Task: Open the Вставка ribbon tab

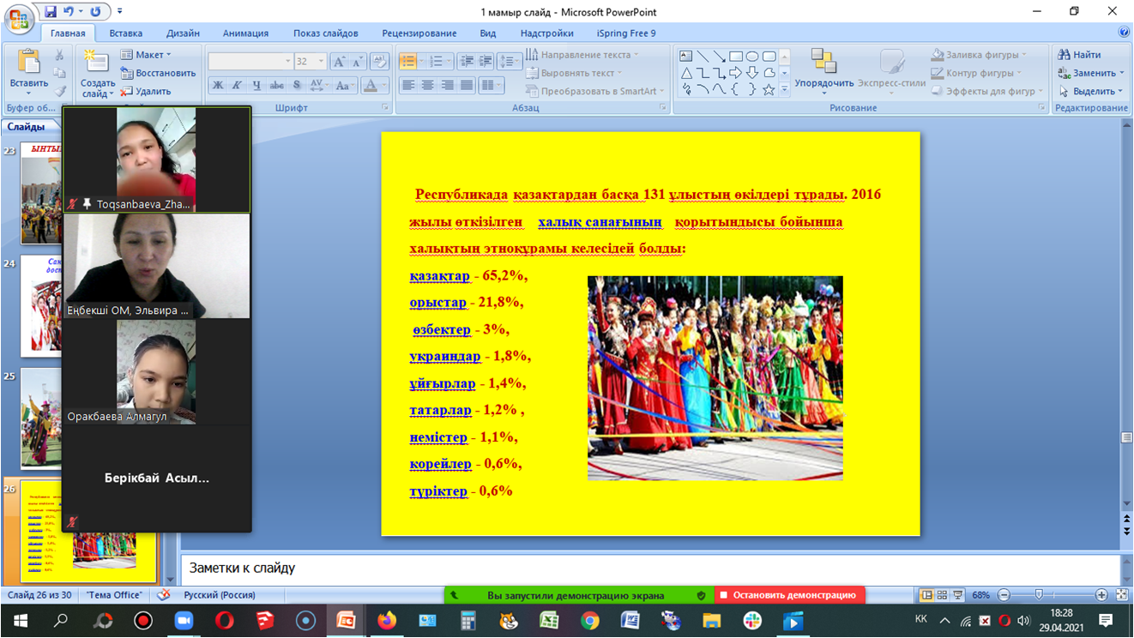Action: coord(126,33)
